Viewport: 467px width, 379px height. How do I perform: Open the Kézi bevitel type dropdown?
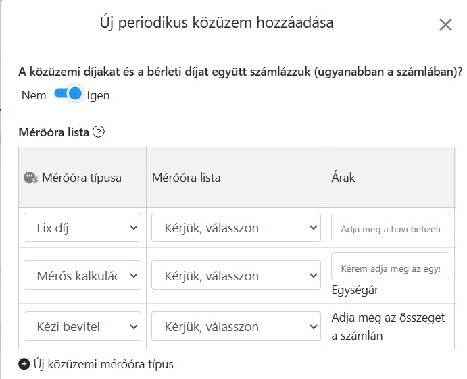point(82,326)
